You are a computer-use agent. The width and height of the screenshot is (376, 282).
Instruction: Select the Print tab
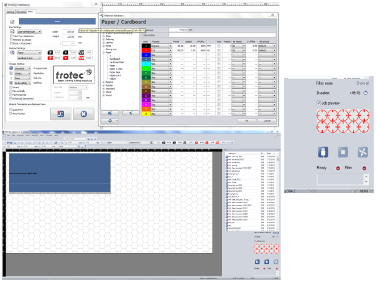[31, 11]
